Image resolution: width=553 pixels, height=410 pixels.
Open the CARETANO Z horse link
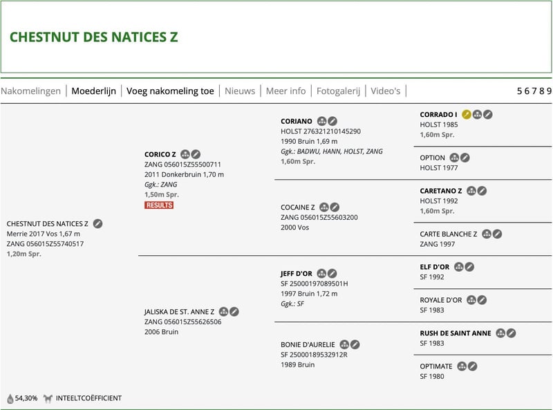click(x=441, y=191)
